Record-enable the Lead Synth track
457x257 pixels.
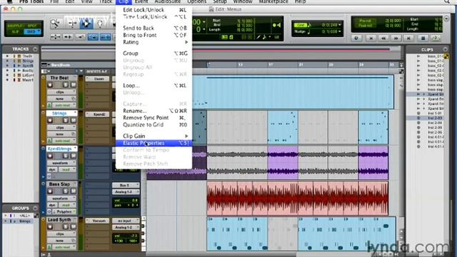coord(50,227)
